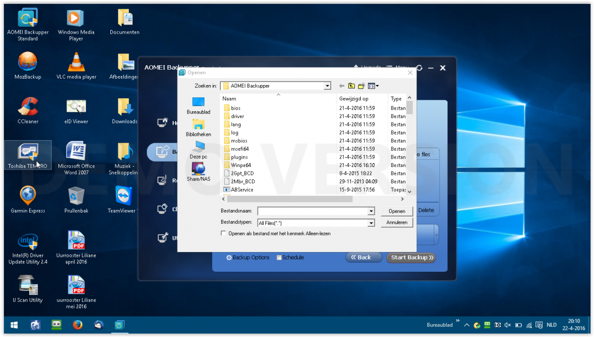This screenshot has width=594, height=337.
Task: Create a new folder in the Openen dialog
Action: (x=362, y=86)
